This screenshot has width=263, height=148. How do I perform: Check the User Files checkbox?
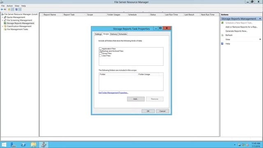pyautogui.click(x=100, y=56)
